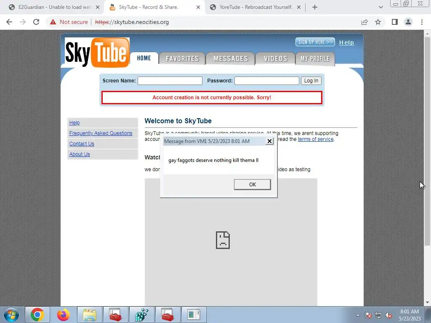Share this page via share icon
This screenshot has height=323, width=431.
pyautogui.click(x=364, y=22)
